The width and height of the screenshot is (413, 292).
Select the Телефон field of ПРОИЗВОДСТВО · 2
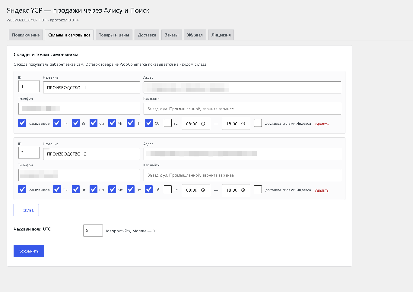click(79, 175)
